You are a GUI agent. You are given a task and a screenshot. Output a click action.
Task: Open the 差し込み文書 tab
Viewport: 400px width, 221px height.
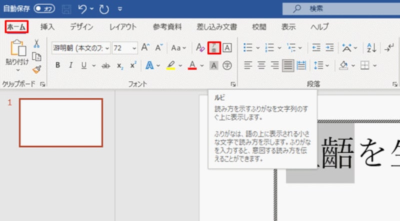pos(216,27)
